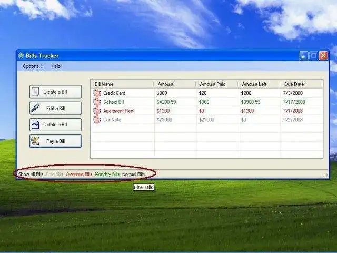Image resolution: width=337 pixels, height=253 pixels.
Task: Click the Amount Paid column header
Action: [x=217, y=84]
